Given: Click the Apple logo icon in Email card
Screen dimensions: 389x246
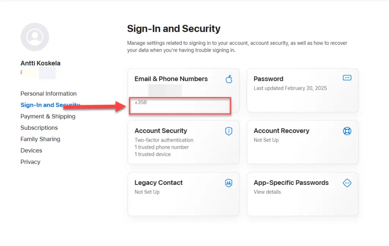Looking at the screenshot, I should (229, 79).
